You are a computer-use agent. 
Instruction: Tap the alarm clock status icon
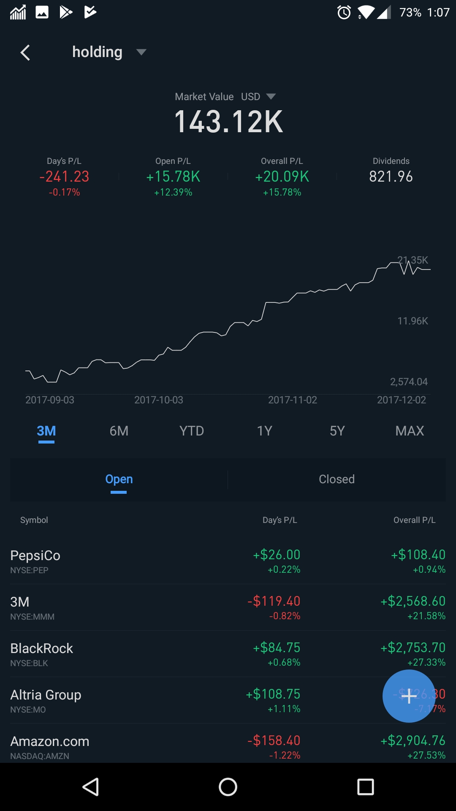pyautogui.click(x=344, y=12)
